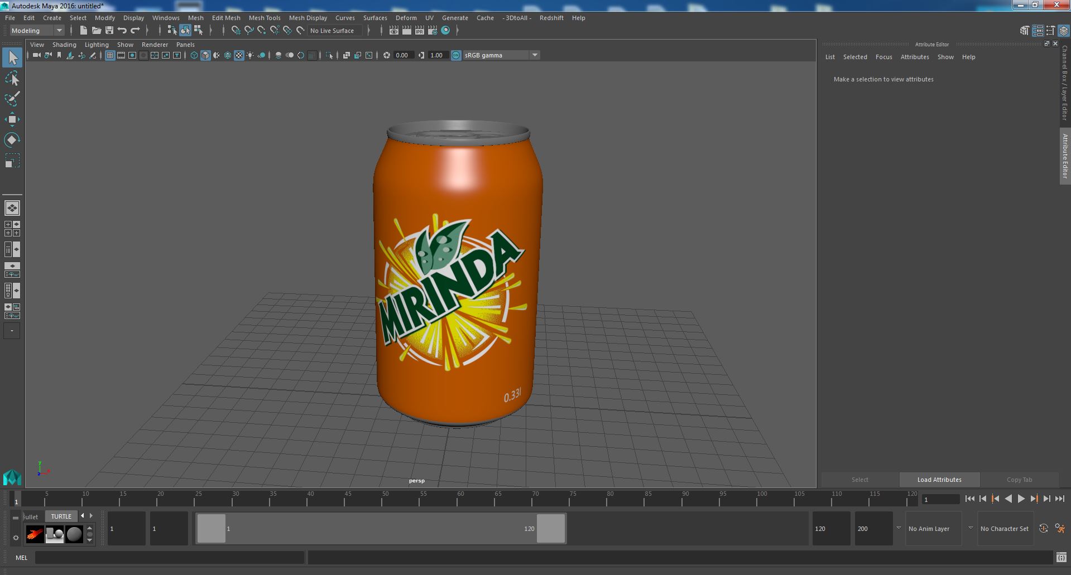Screen dimensions: 1071x575
Task: Expand the No Character Set dropdown arrow
Action: pyautogui.click(x=971, y=528)
